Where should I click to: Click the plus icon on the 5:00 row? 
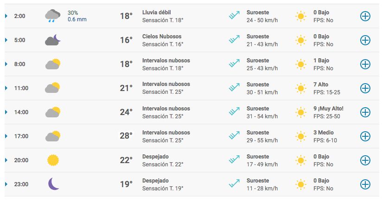point(365,40)
